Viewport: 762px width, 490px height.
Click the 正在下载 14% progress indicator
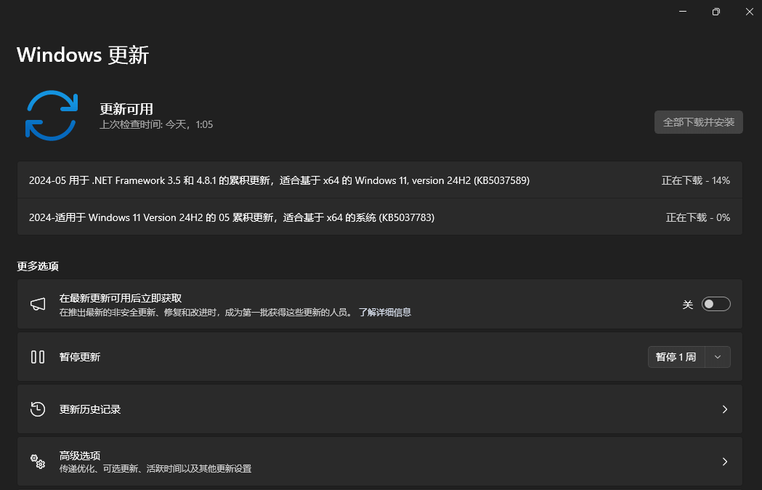[696, 180]
